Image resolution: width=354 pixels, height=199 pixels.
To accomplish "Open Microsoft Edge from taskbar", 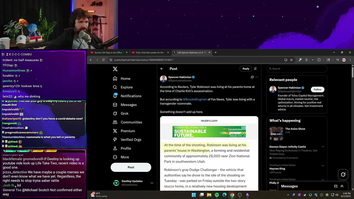I will coord(225,195).
